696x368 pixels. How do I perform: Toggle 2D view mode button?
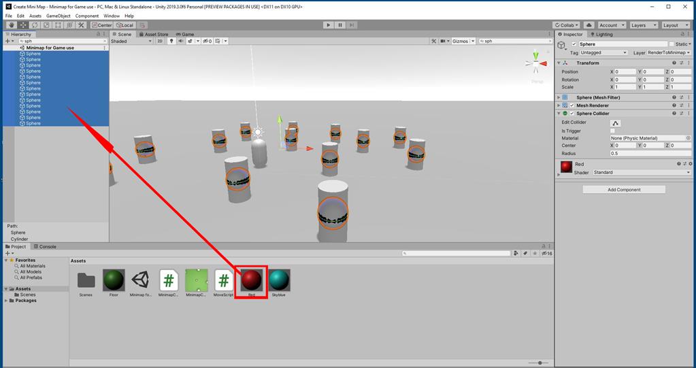160,41
